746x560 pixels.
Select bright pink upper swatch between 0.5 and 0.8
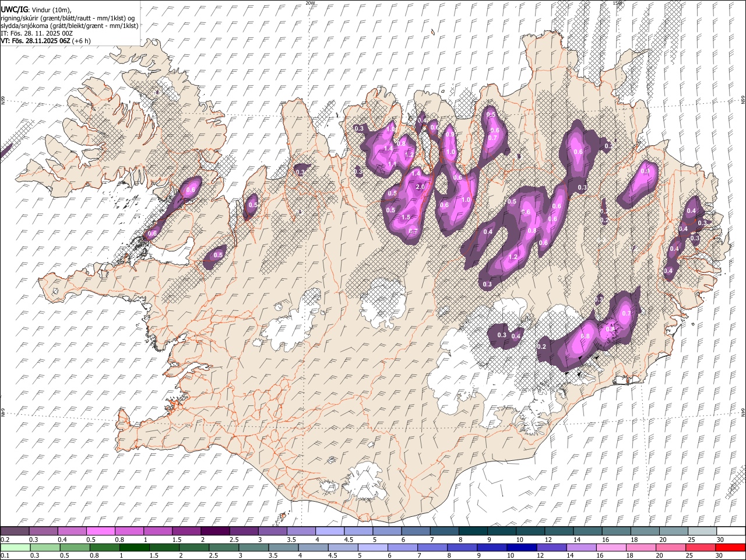pos(100,531)
